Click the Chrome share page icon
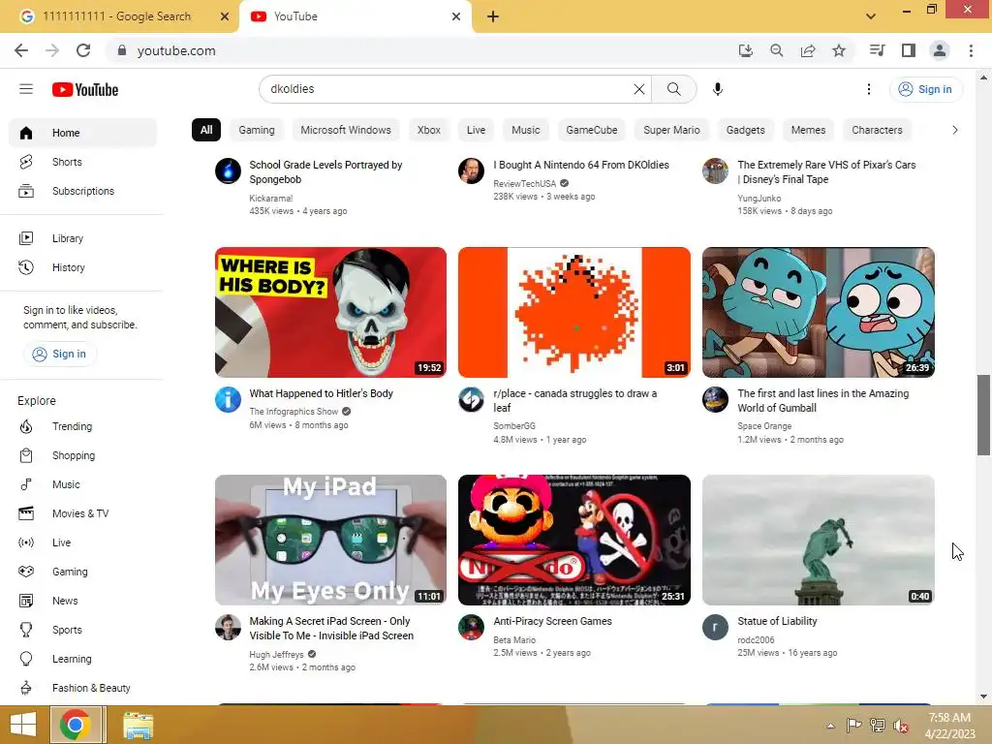The width and height of the screenshot is (992, 744). tap(808, 50)
